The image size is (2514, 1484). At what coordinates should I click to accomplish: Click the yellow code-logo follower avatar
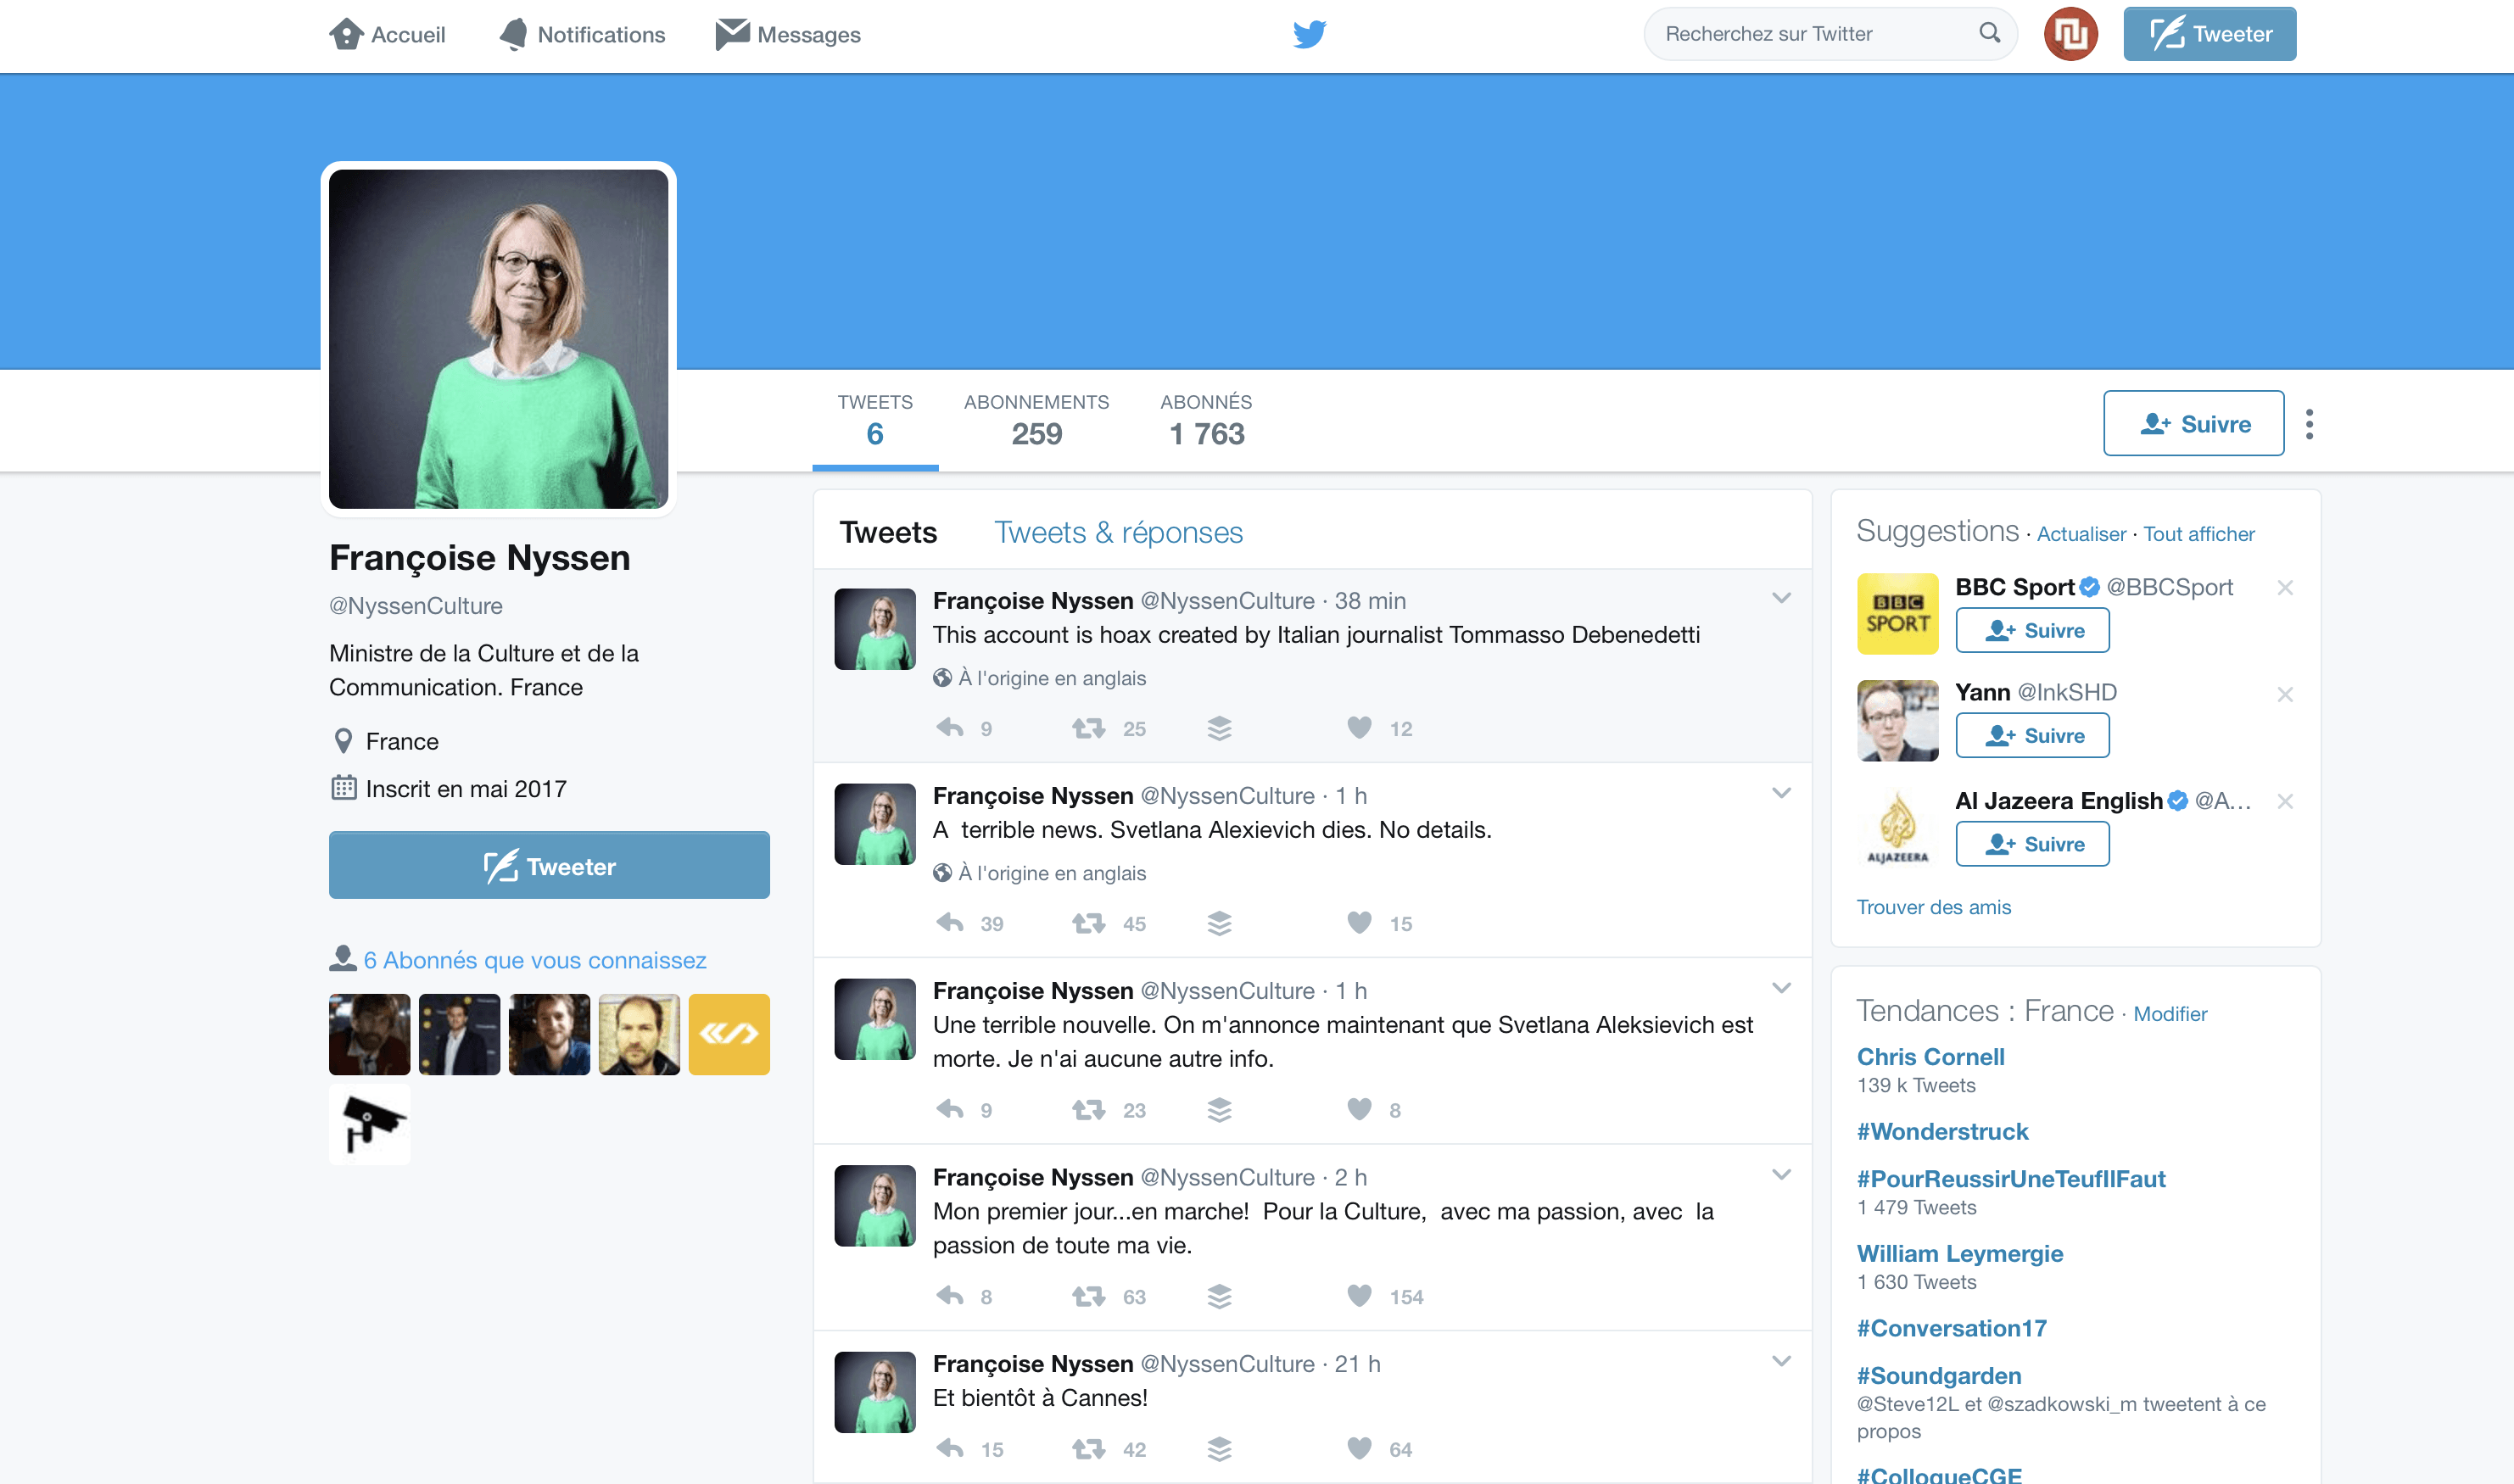[729, 1034]
